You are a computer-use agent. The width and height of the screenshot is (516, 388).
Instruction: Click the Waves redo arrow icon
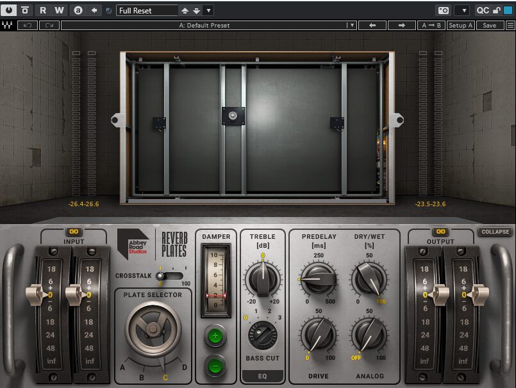49,26
